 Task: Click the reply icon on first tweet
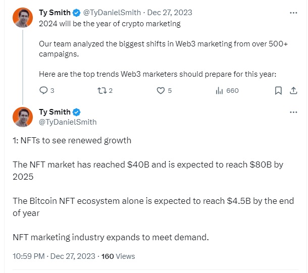tap(43, 90)
